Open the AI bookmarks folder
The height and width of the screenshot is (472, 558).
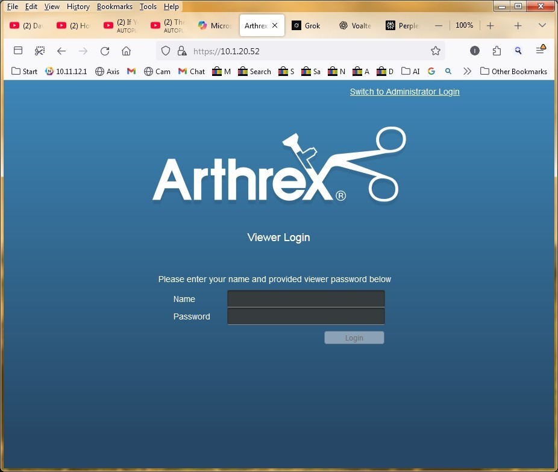[x=411, y=72]
